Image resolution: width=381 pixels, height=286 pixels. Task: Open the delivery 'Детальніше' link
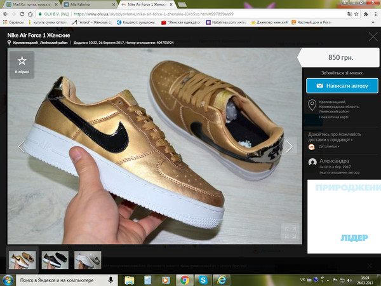329,146
